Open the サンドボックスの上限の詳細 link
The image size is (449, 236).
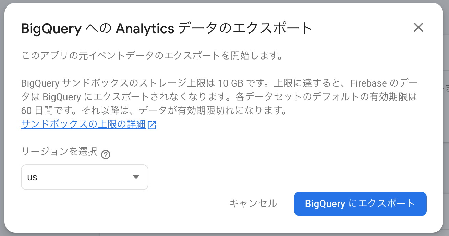(83, 124)
